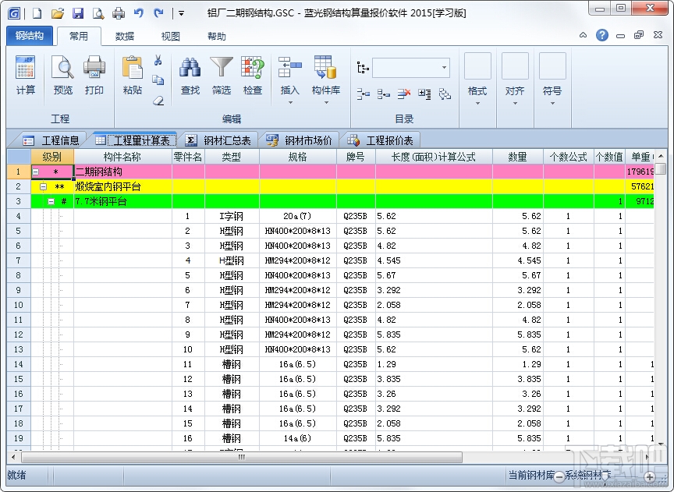Click the 14a(6) spec cell in row 19

(297, 438)
